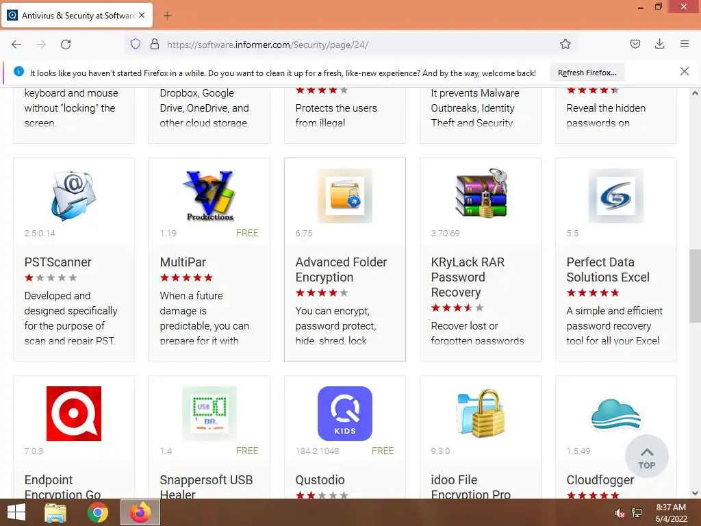Open Firefox application menu
This screenshot has width=701, height=526.
coord(685,44)
